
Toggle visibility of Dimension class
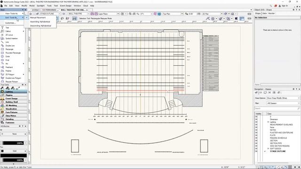click(256, 119)
